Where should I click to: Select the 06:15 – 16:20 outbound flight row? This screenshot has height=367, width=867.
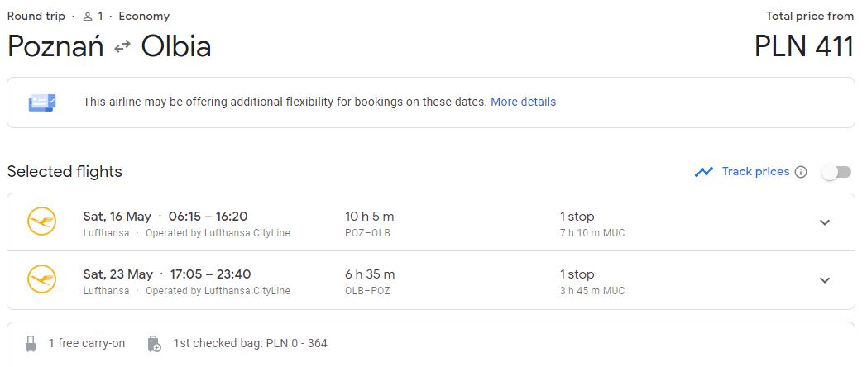point(431,222)
